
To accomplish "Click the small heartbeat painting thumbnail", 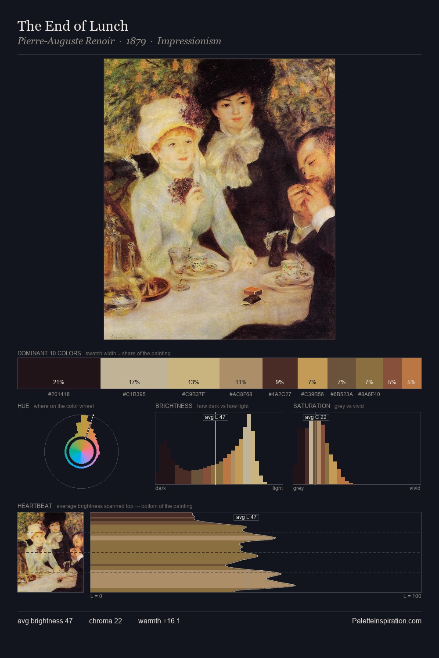I will click(x=50, y=552).
